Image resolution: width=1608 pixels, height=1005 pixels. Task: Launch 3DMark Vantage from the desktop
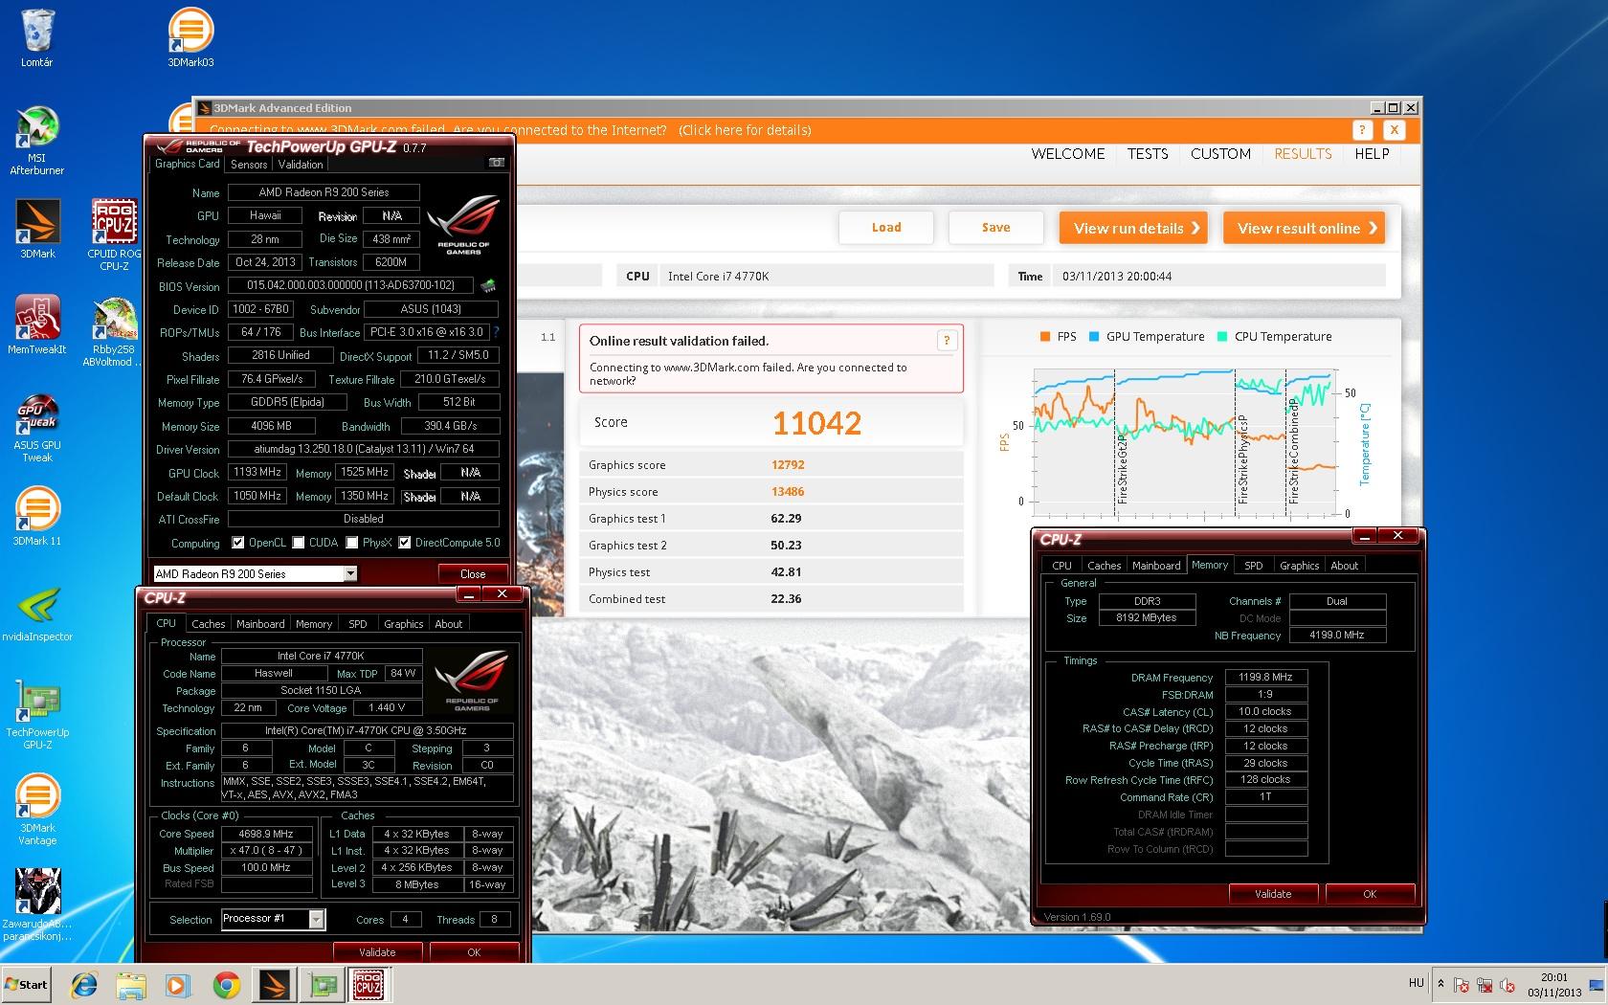[37, 810]
